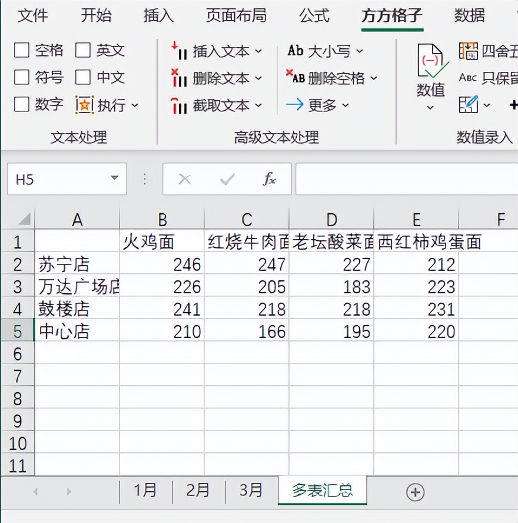Switch to the 公式 ribbon tab
Viewport: 518px width, 523px height.
[x=314, y=16]
